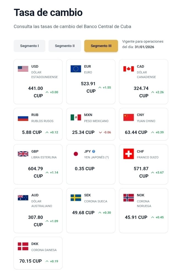Click the United Kingdom flag icon

23,154
